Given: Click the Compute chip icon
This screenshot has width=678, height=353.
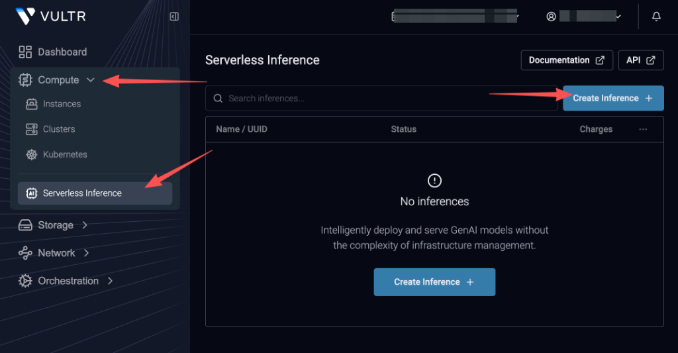Looking at the screenshot, I should 25,80.
